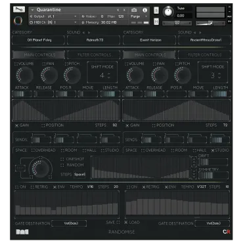Adjust the DRIFT slider
The height and width of the screenshot is (243, 243).
coord(213,162)
